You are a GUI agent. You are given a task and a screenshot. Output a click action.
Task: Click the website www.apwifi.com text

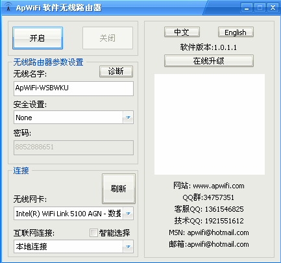click(x=219, y=186)
